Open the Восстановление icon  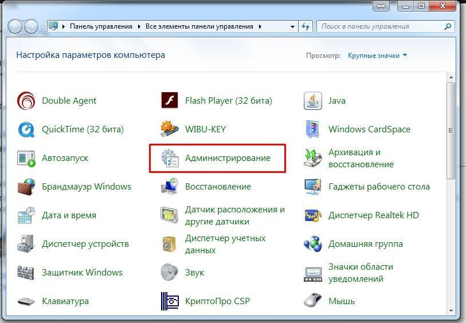point(170,187)
